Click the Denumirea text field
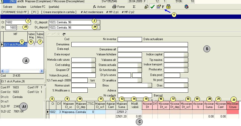The width and height of the screenshot is (241, 126). click(x=130, y=44)
